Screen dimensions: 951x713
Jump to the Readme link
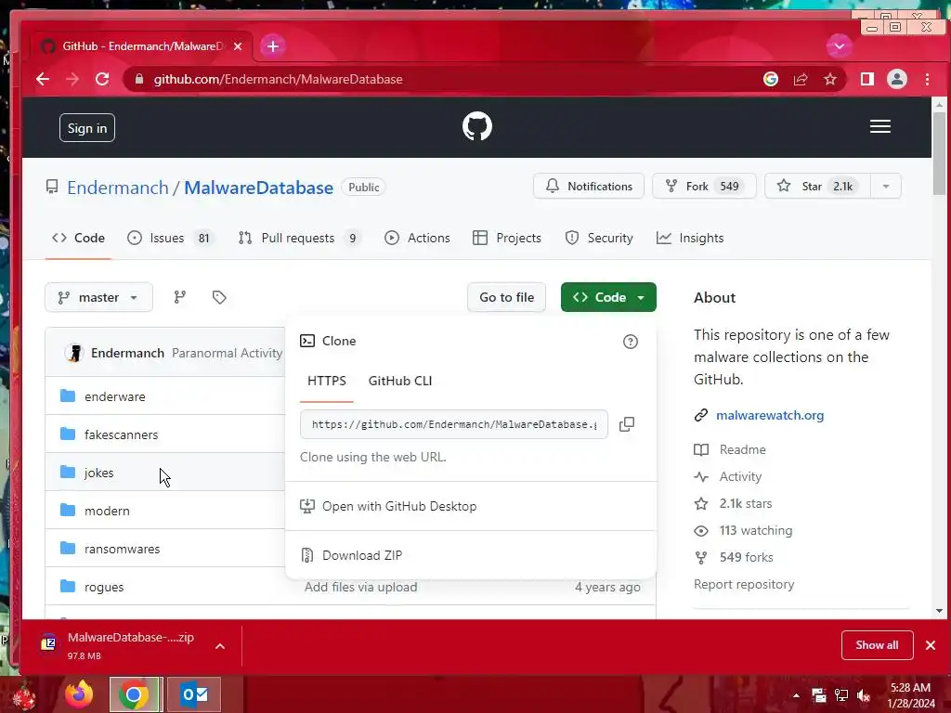click(742, 449)
